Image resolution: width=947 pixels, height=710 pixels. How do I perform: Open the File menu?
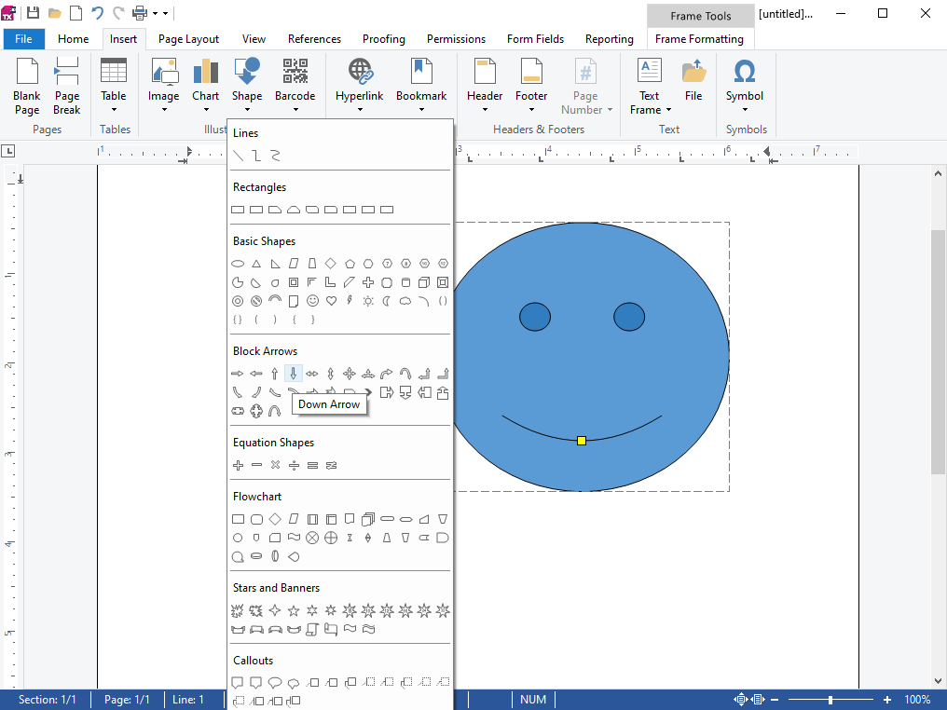coord(23,39)
